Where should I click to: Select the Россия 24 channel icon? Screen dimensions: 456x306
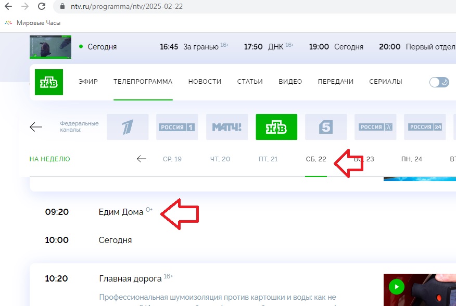[x=425, y=127]
